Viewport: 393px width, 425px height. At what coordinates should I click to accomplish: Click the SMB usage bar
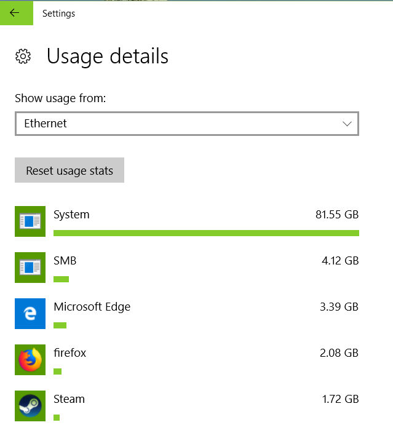(61, 279)
